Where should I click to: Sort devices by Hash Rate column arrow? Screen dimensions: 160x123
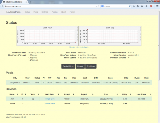pyautogui.click(x=59, y=94)
